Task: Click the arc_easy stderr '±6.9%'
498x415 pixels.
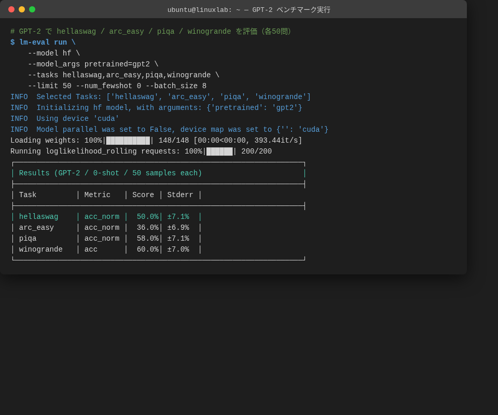Action: pos(178,228)
